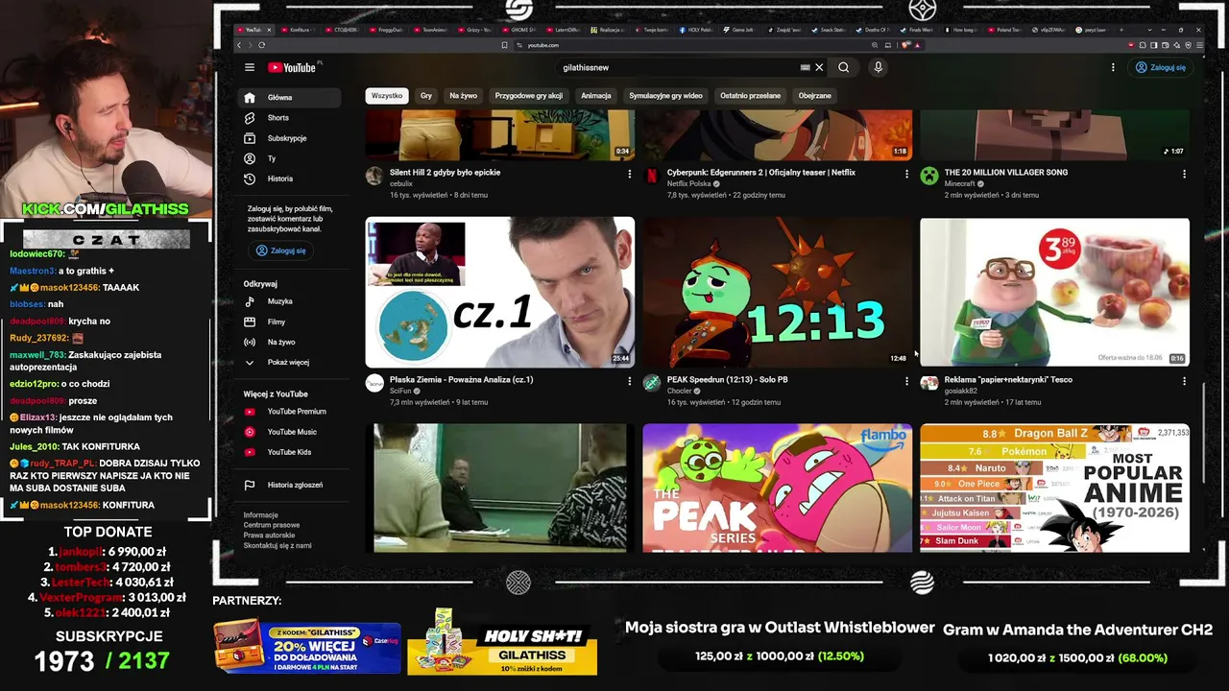Open the Chocler channel avatar
Viewport: 1229px width, 691px height.
tap(652, 383)
